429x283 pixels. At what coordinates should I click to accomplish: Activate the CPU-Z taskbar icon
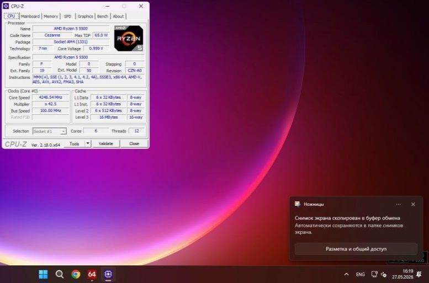pos(108,274)
